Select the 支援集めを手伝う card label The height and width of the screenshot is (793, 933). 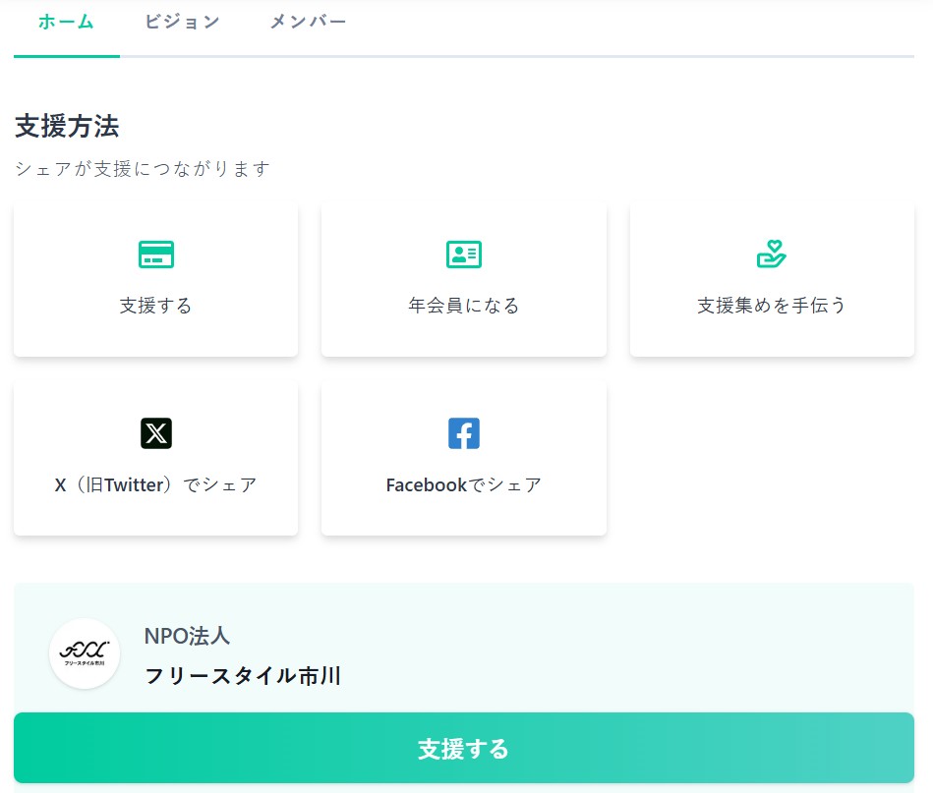771,306
